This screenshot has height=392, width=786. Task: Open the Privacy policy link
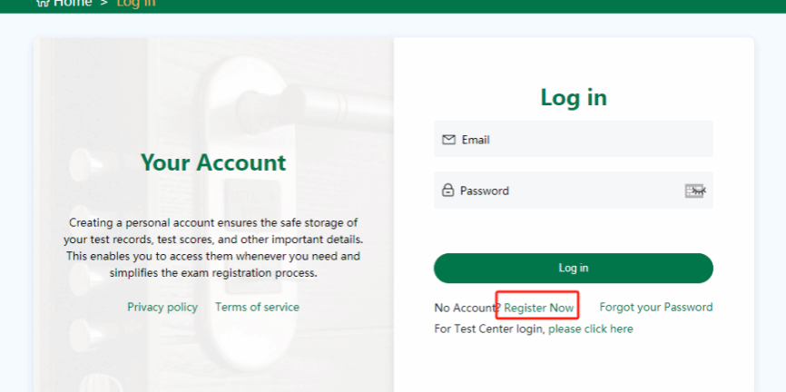(x=162, y=308)
